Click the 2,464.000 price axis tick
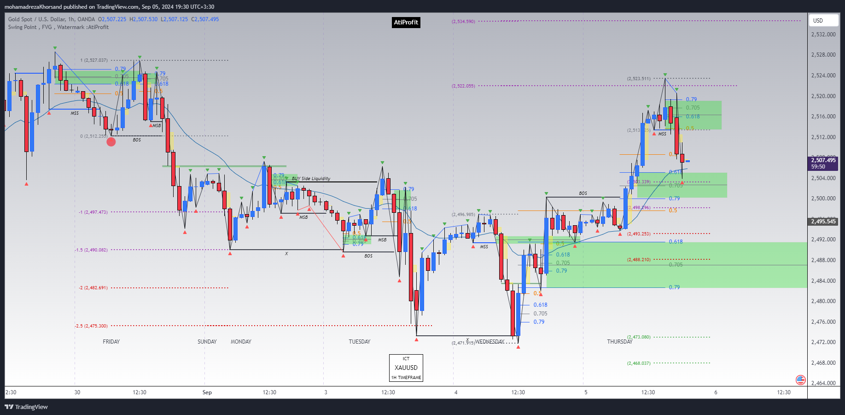 pos(823,383)
